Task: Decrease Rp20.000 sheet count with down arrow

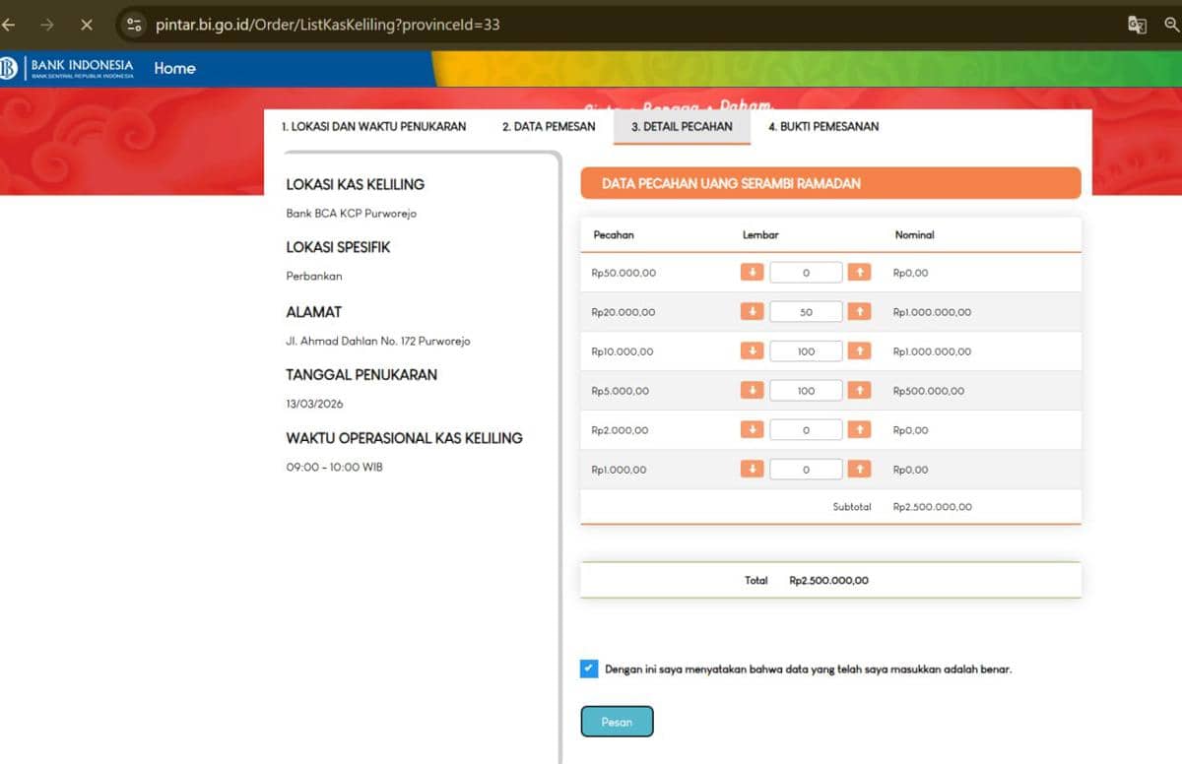Action: [752, 312]
